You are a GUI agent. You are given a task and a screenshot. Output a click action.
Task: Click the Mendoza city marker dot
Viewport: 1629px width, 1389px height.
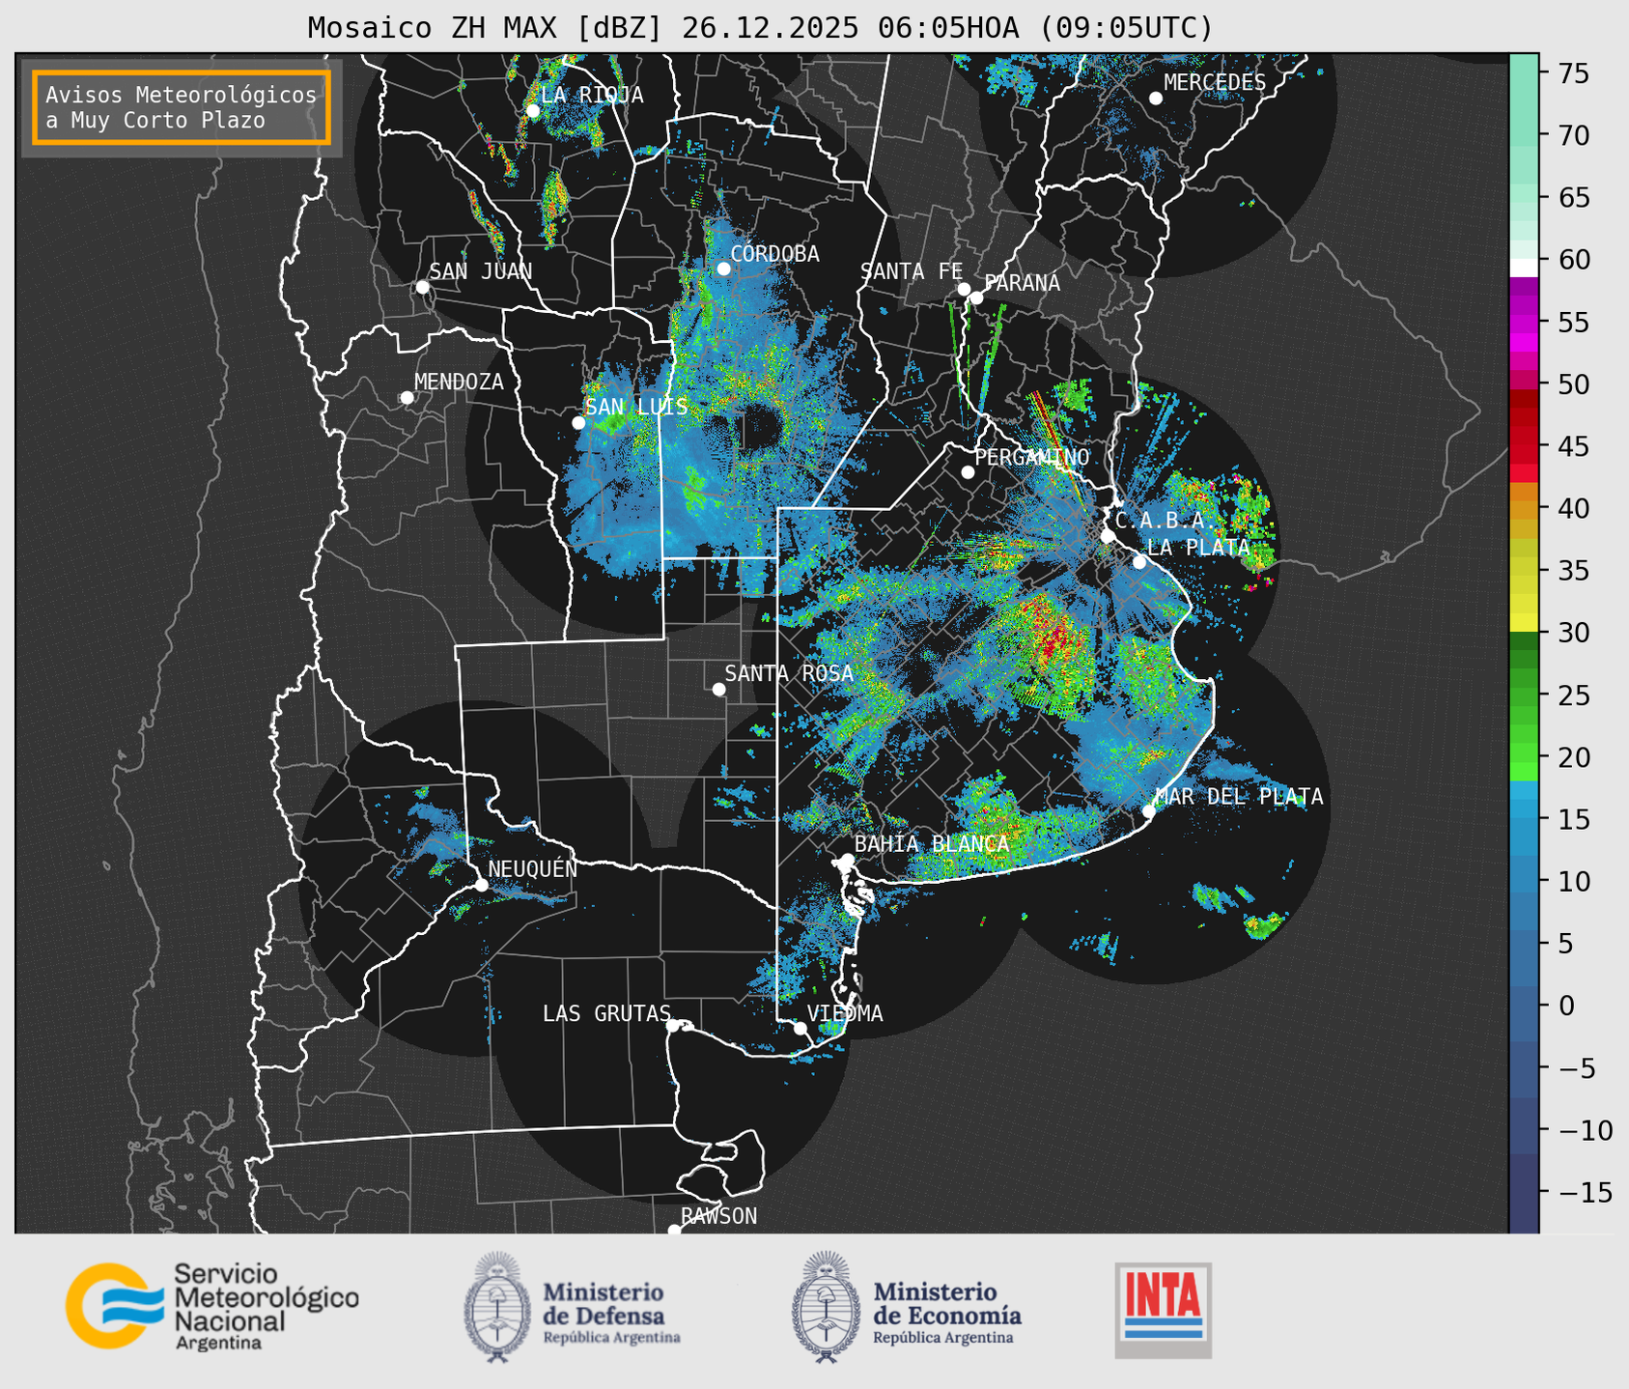(407, 398)
